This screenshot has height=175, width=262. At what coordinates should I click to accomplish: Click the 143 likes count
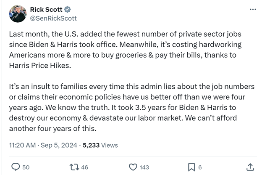point(144,167)
